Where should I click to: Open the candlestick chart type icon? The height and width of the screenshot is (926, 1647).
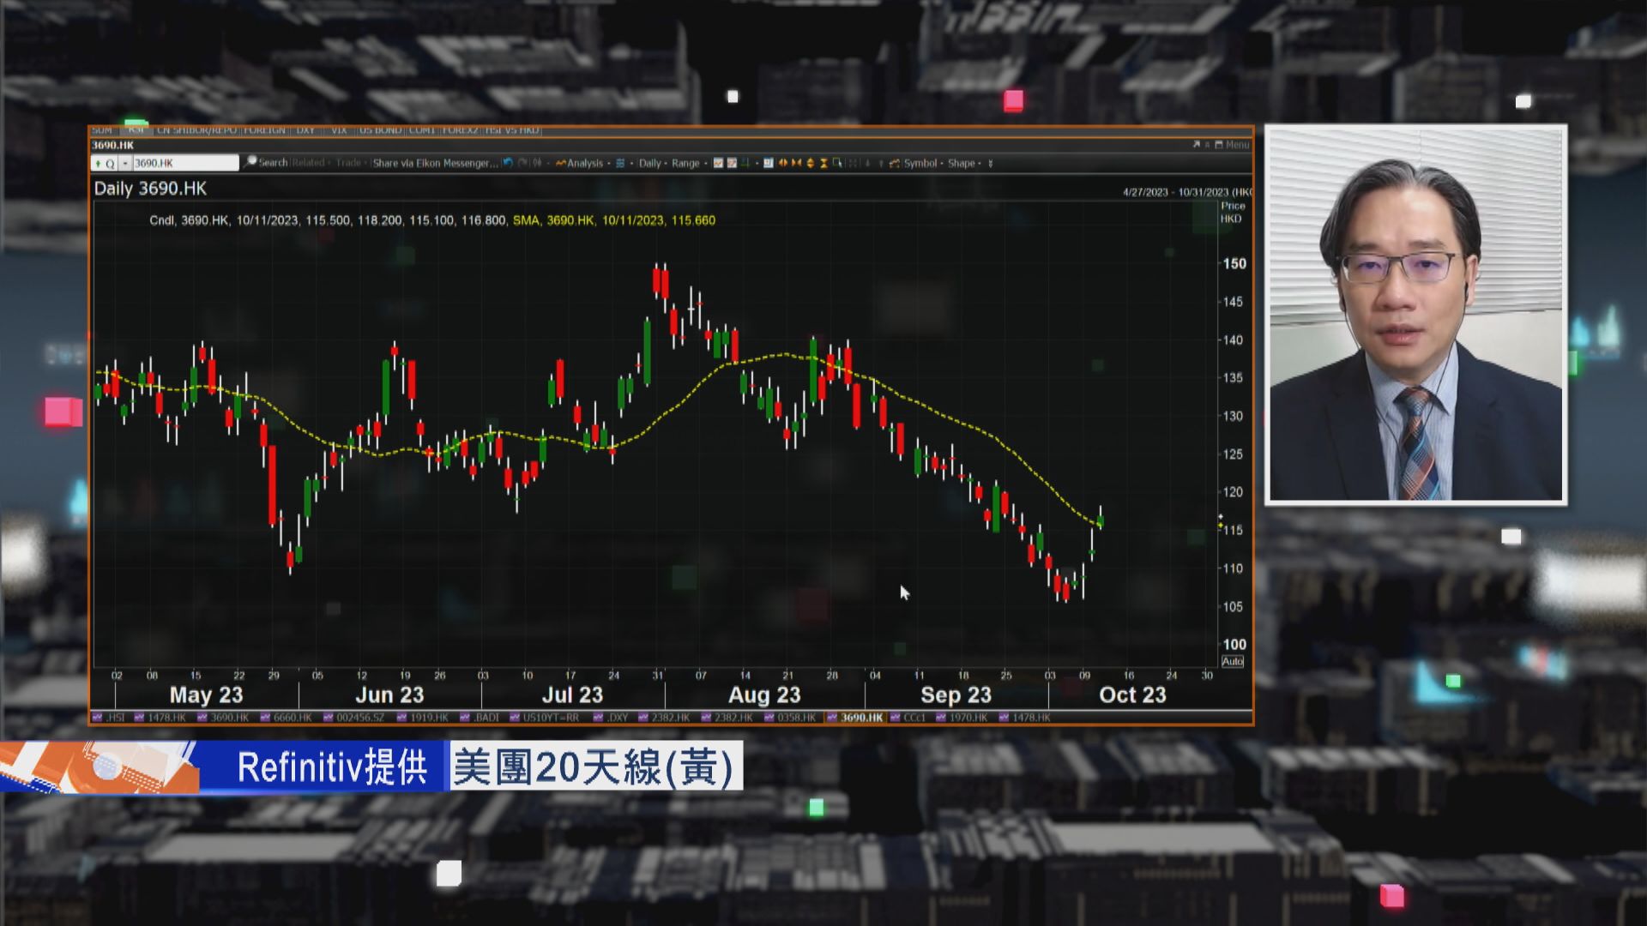tap(717, 163)
